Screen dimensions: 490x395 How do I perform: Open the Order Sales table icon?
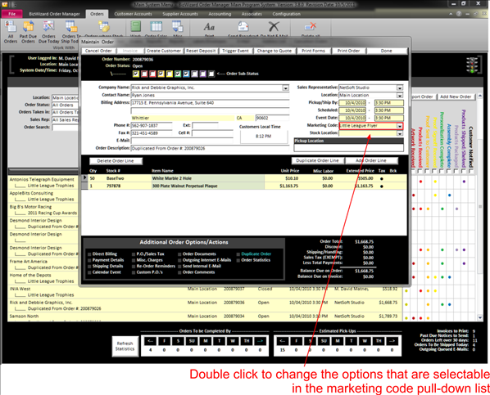click(x=156, y=26)
